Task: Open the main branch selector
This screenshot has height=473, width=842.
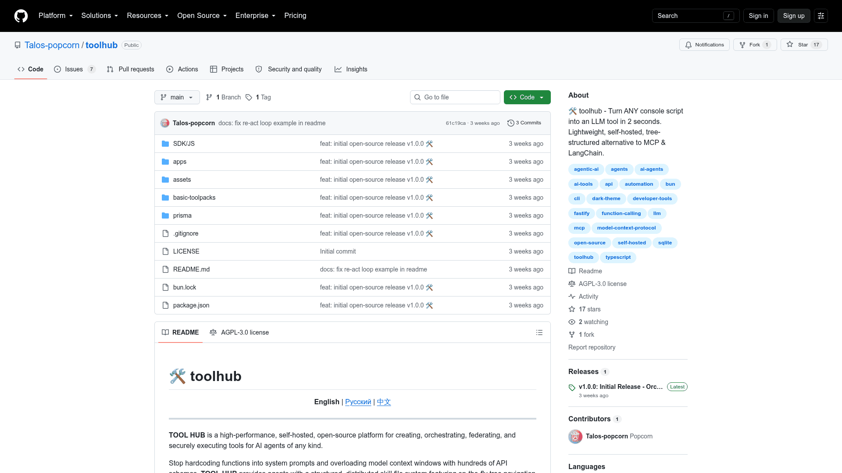Action: point(177,97)
